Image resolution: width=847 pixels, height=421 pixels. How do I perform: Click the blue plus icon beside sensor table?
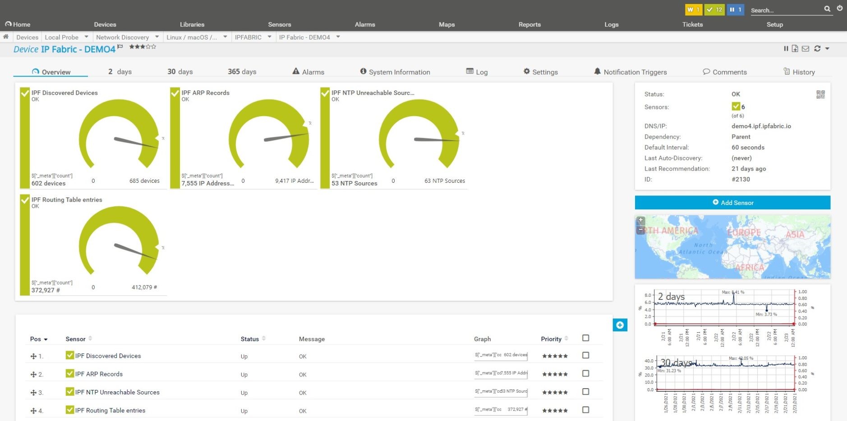coord(620,325)
